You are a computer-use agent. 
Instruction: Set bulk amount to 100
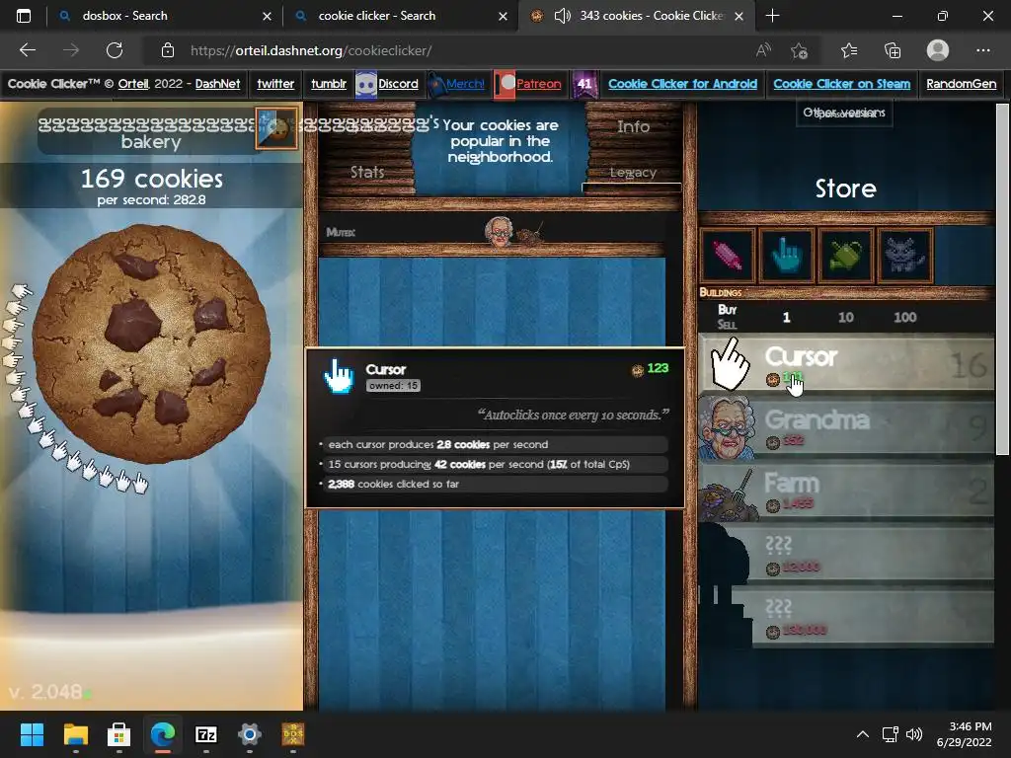click(x=904, y=317)
